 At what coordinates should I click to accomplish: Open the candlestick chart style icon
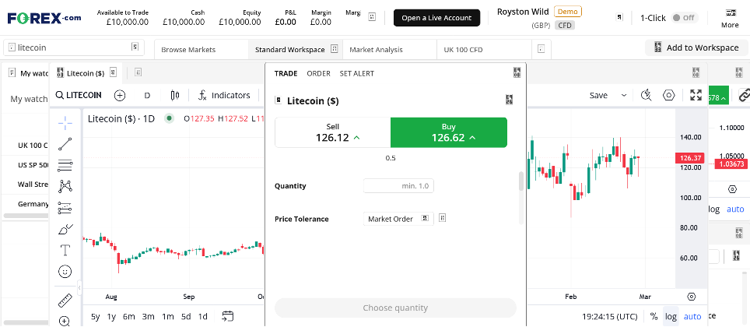click(x=174, y=95)
